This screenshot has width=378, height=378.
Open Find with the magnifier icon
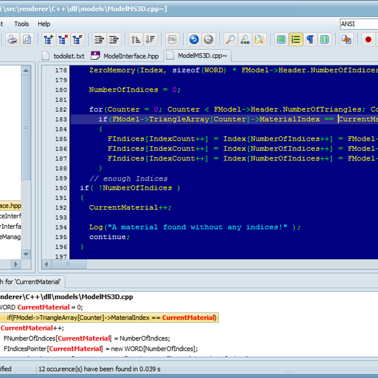tap(231, 40)
